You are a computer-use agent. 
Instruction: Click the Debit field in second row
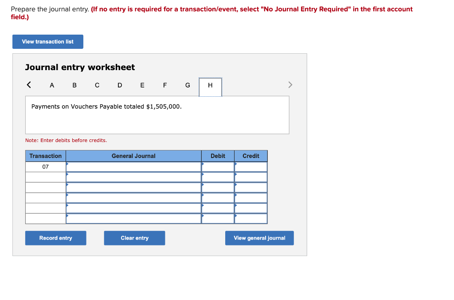click(218, 177)
